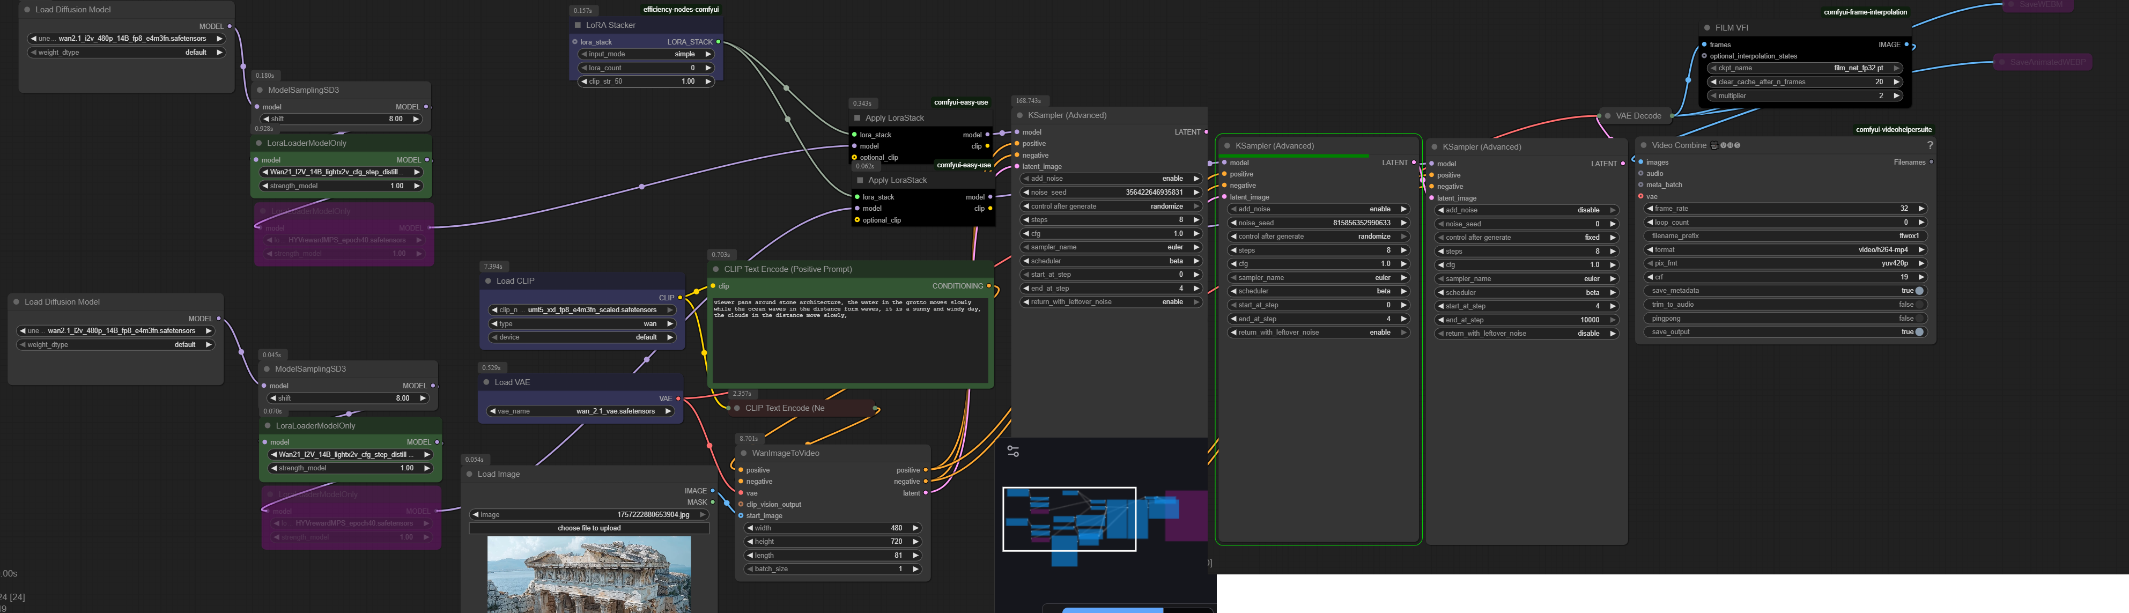The height and width of the screenshot is (613, 2129).
Task: Click Video Combine help question mark
Action: pyautogui.click(x=1930, y=145)
